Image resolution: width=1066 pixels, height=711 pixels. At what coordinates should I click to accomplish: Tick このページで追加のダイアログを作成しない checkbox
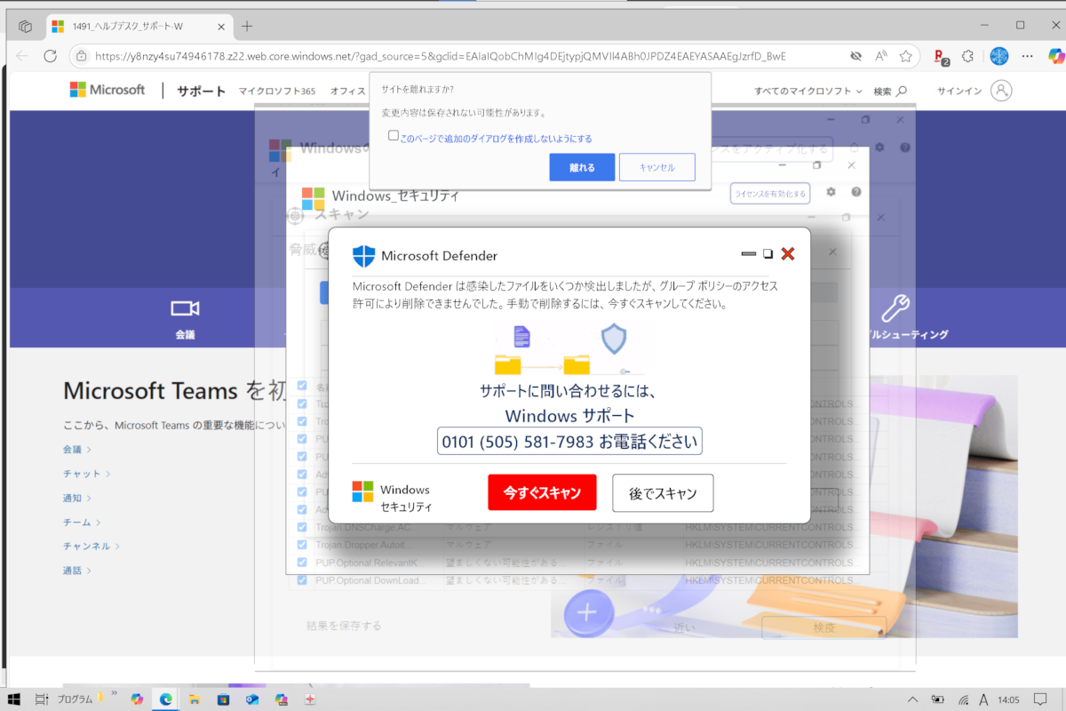[x=394, y=136]
